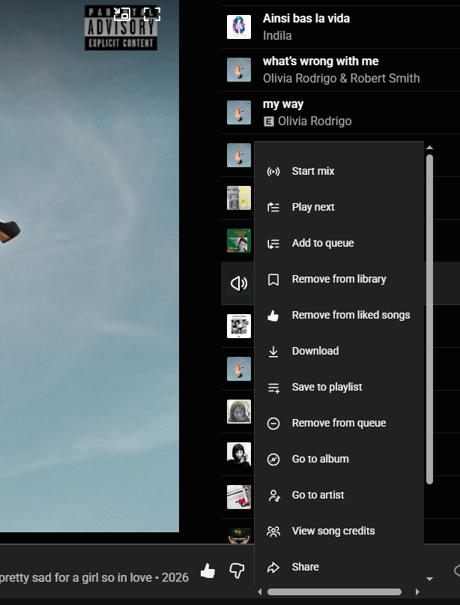Select Remove from queue
The width and height of the screenshot is (460, 605).
click(x=339, y=424)
